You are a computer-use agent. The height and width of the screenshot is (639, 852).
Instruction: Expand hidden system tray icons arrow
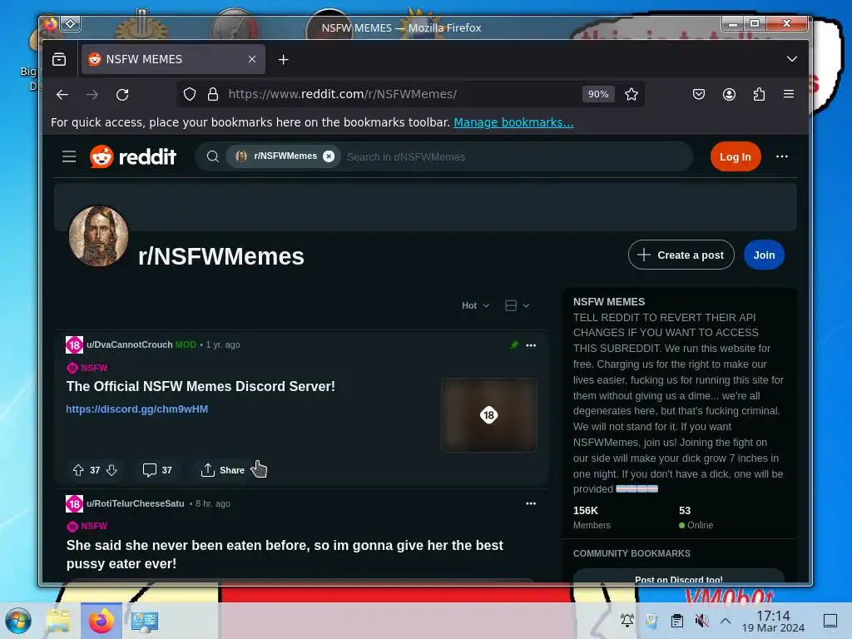tap(726, 621)
